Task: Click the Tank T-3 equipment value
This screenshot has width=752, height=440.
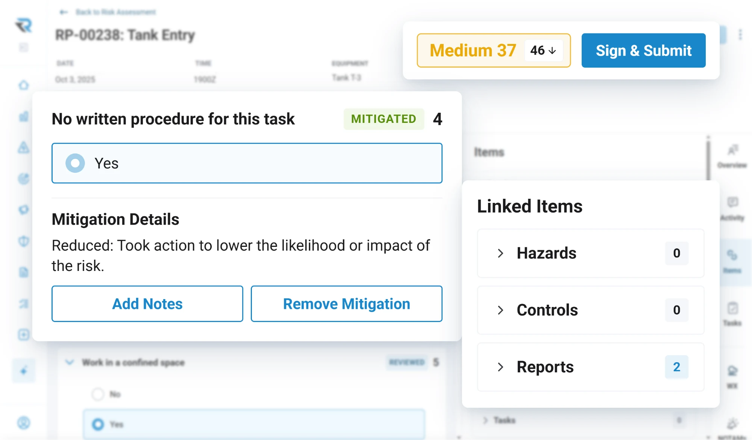Action: (x=346, y=78)
